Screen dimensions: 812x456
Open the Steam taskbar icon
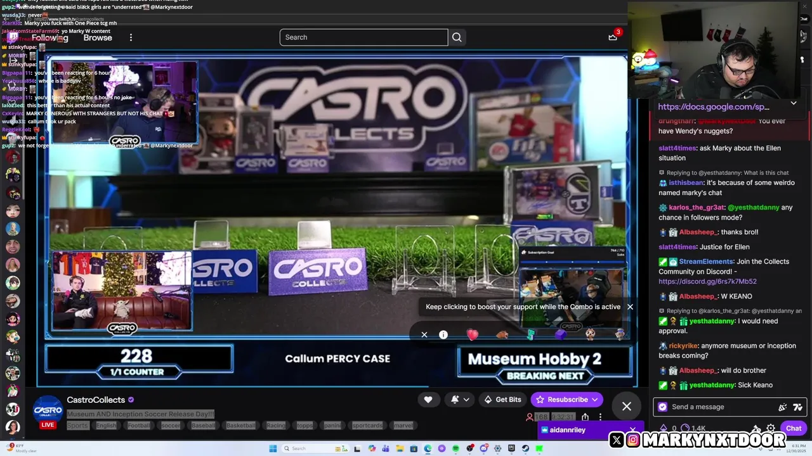[525, 448]
